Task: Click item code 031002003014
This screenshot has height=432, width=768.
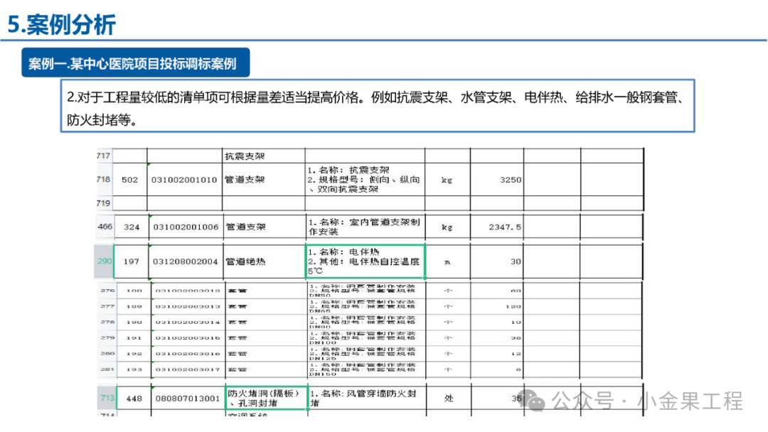Action: click(188, 322)
